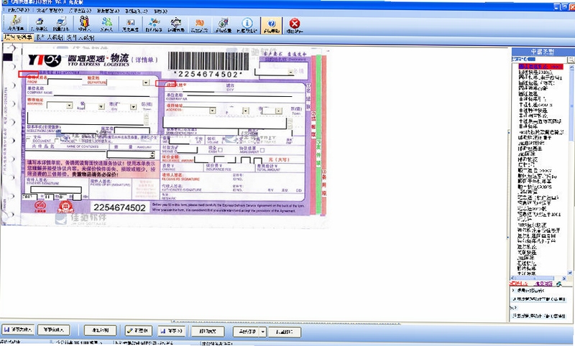Click into the sender name input field
Screen dimensions: 575x346
coord(66,82)
